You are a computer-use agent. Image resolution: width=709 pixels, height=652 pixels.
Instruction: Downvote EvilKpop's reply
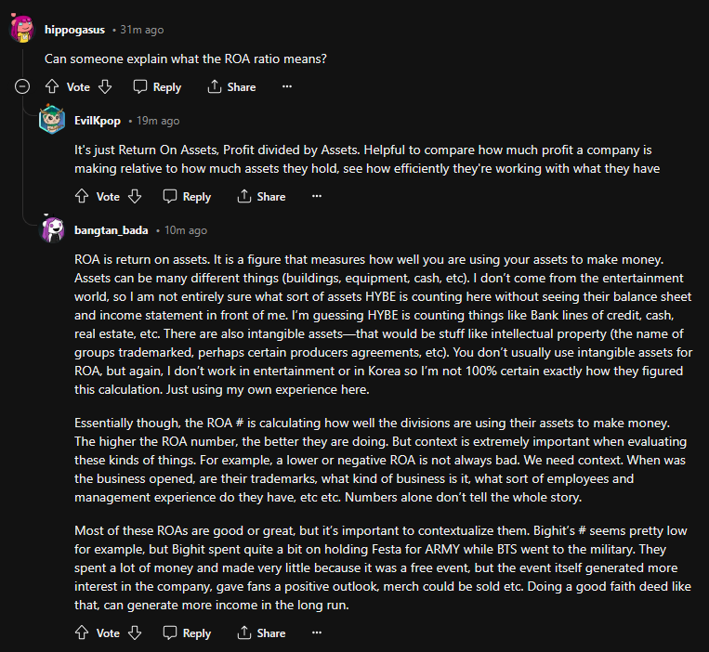point(135,196)
